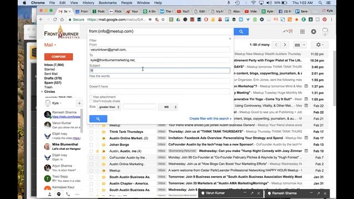Open the MB size unit dropdown
The height and width of the screenshot is (199, 354).
(168, 107)
